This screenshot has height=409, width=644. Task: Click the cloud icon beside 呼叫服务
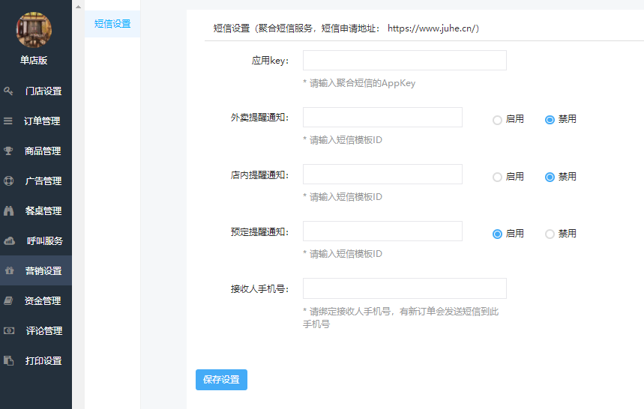[9, 240]
